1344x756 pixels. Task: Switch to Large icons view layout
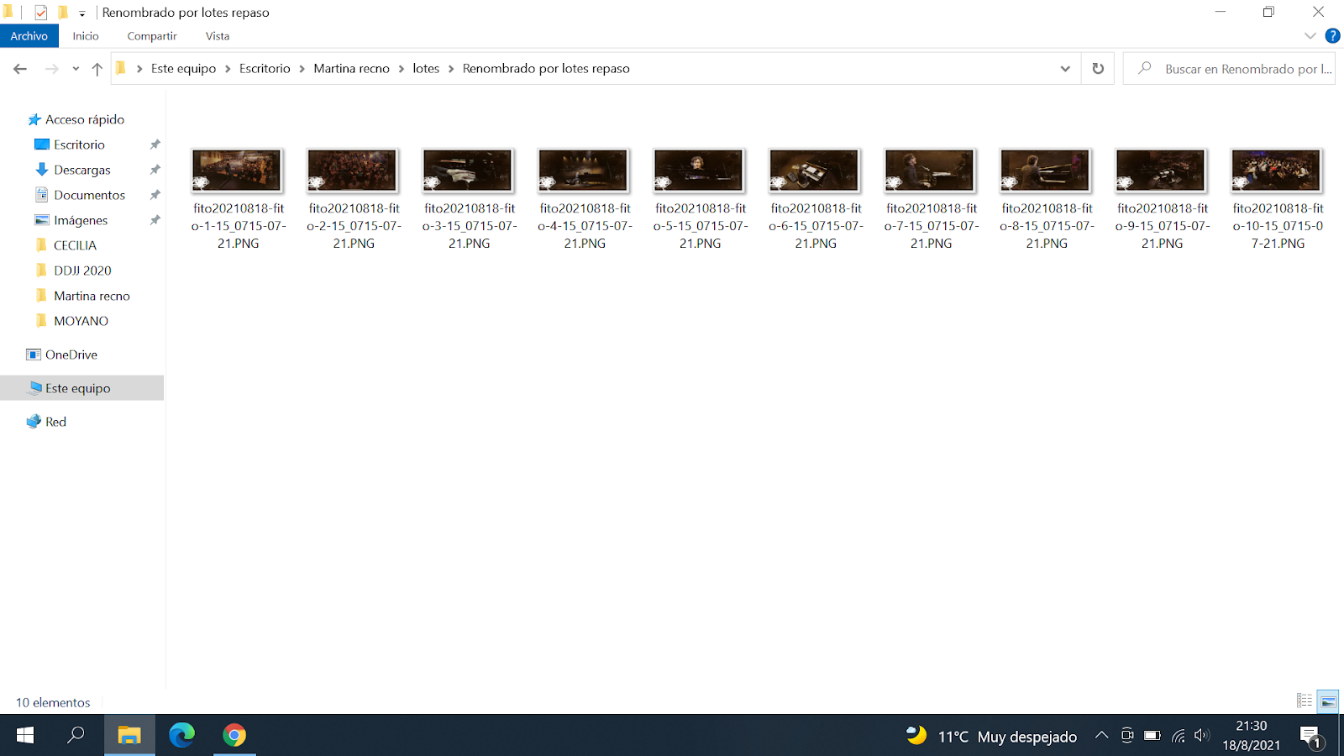click(x=1328, y=701)
